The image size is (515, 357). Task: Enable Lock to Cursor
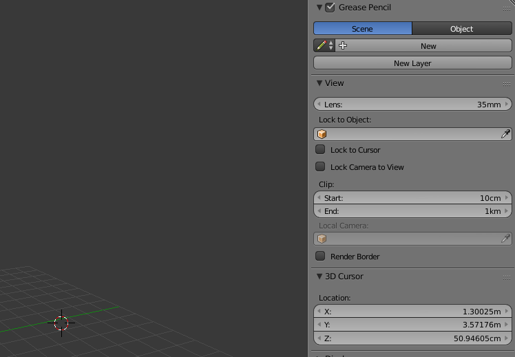click(320, 149)
